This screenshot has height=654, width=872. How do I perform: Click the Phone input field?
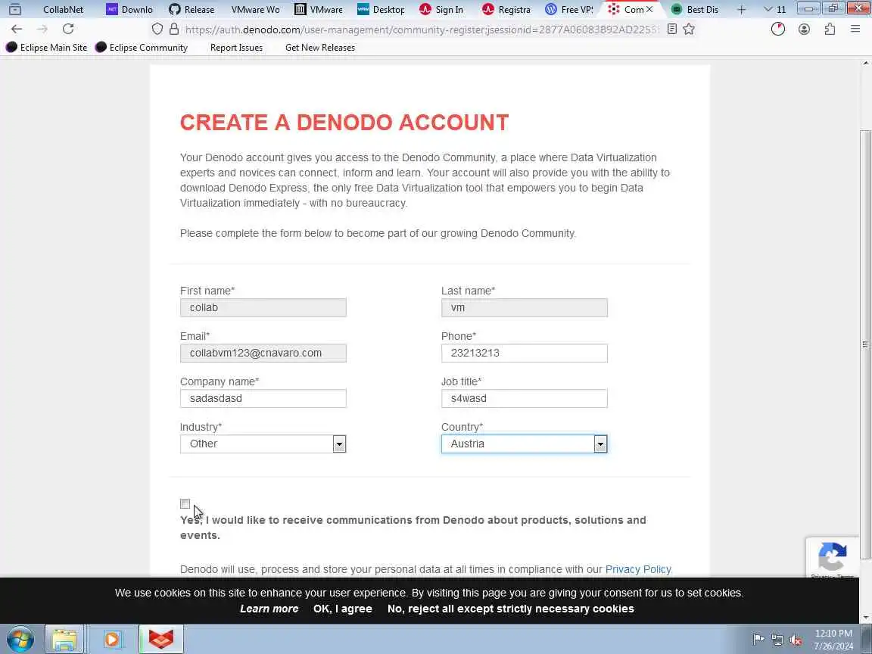click(x=525, y=353)
